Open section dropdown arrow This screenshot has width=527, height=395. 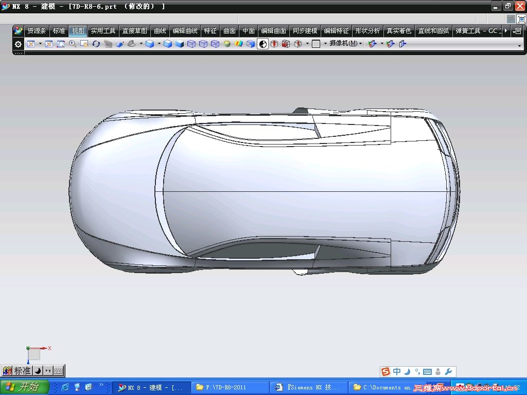(x=307, y=44)
